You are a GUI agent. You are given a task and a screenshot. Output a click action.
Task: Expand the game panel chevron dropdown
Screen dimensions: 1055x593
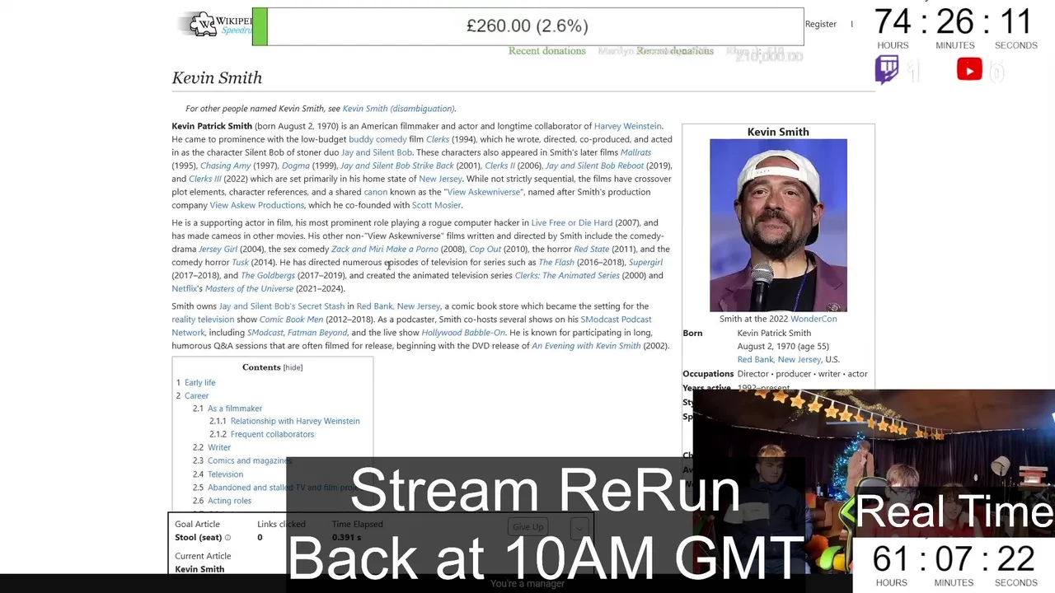tap(579, 527)
